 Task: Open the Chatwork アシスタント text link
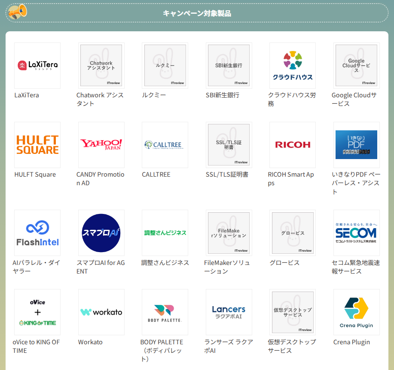[100, 99]
